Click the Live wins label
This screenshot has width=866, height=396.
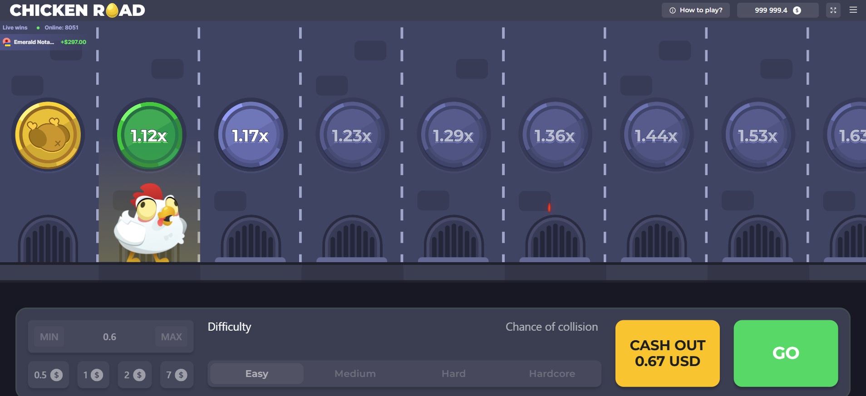pyautogui.click(x=15, y=28)
